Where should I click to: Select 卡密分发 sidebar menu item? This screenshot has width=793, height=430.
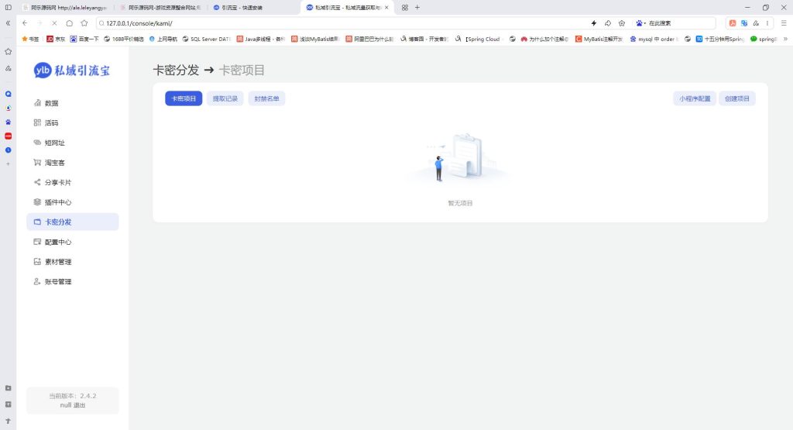coord(73,222)
